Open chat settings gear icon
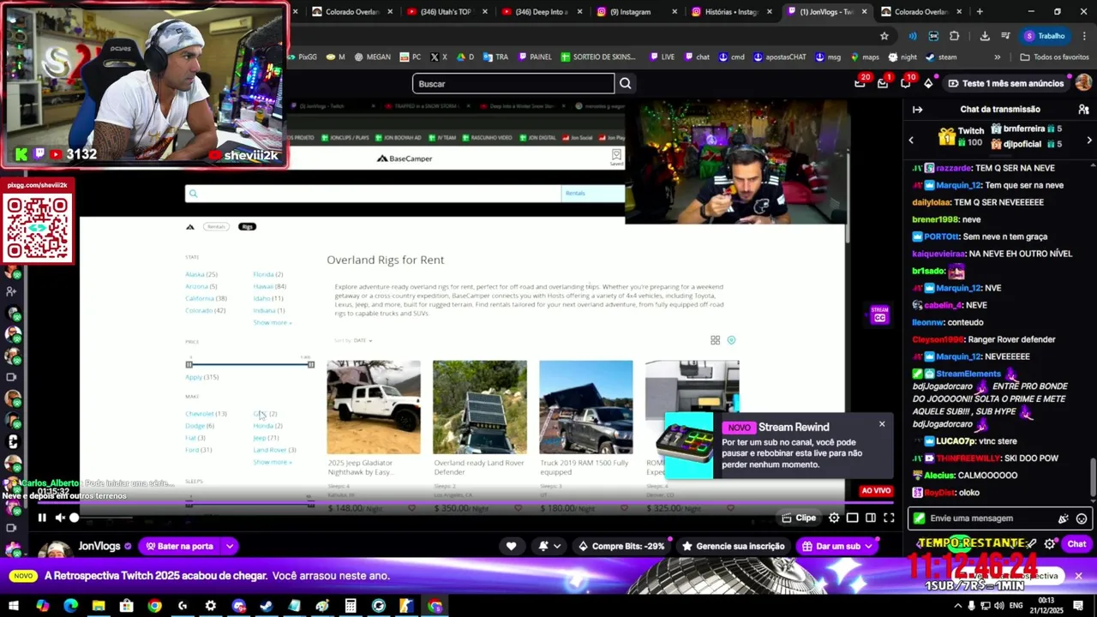The width and height of the screenshot is (1097, 617). pyautogui.click(x=1050, y=544)
